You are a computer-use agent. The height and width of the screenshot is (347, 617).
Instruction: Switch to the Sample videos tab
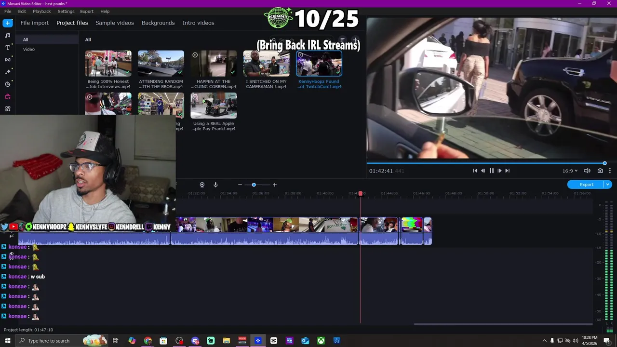115,23
